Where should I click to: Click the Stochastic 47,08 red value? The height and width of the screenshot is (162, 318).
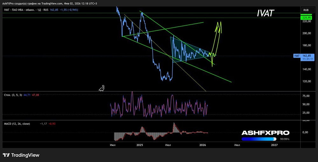[x=35, y=95]
